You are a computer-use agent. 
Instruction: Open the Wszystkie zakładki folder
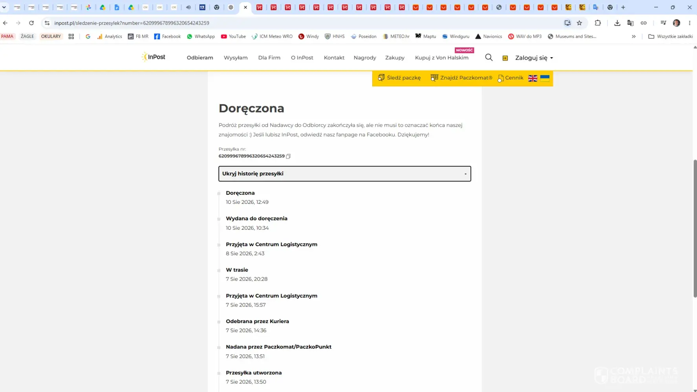[670, 36]
